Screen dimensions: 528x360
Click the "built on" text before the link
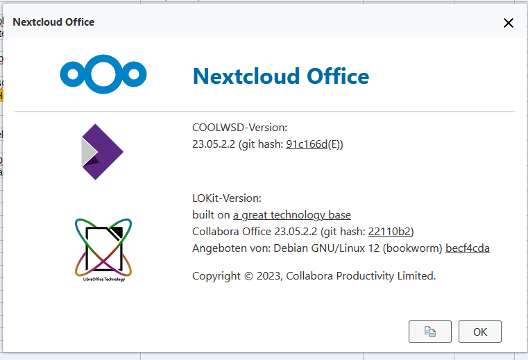(x=211, y=215)
